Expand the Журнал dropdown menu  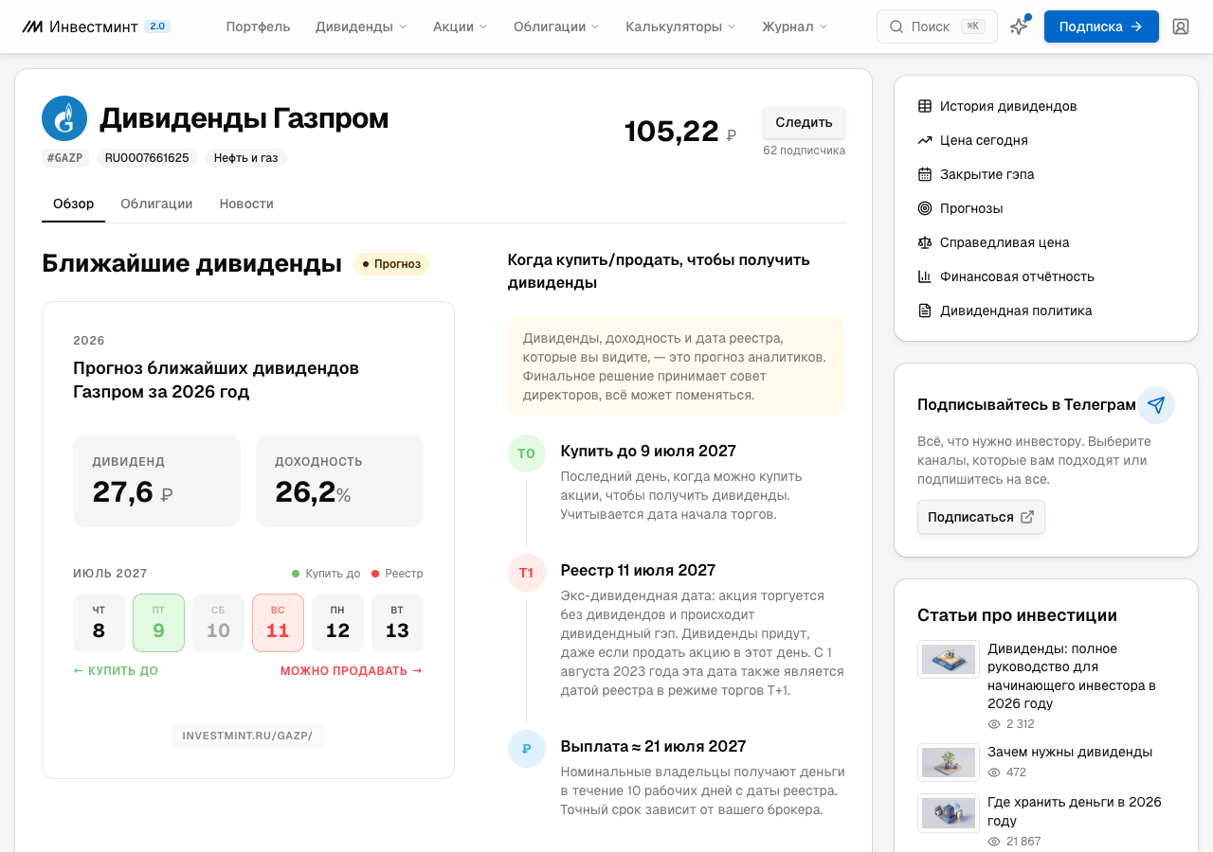click(x=795, y=27)
